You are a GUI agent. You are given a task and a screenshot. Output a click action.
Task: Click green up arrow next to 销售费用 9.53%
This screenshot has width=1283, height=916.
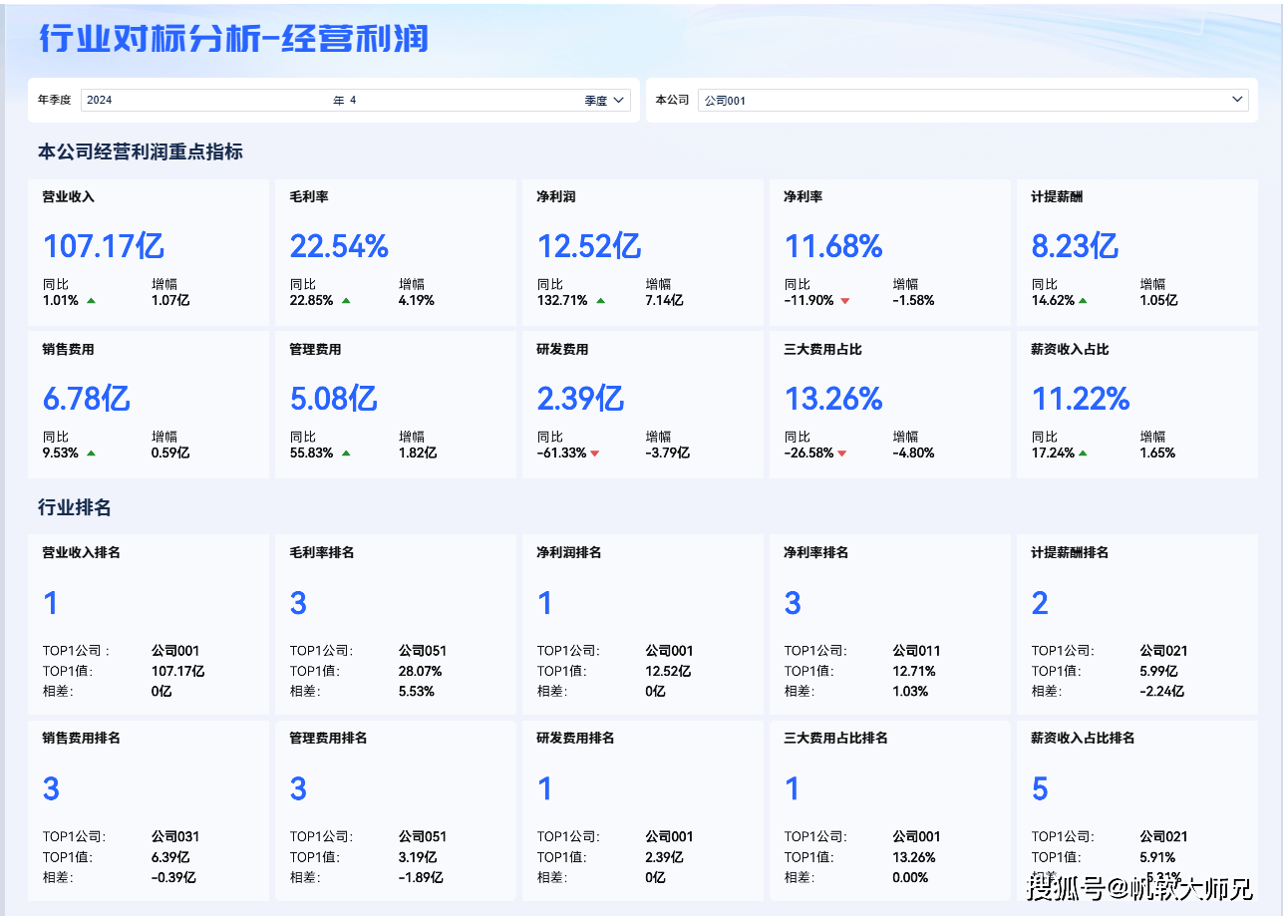(x=92, y=454)
